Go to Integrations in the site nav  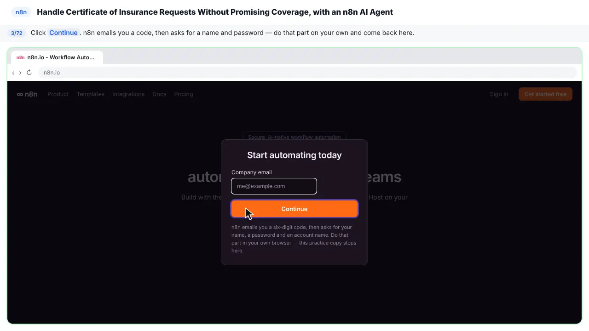coord(128,94)
